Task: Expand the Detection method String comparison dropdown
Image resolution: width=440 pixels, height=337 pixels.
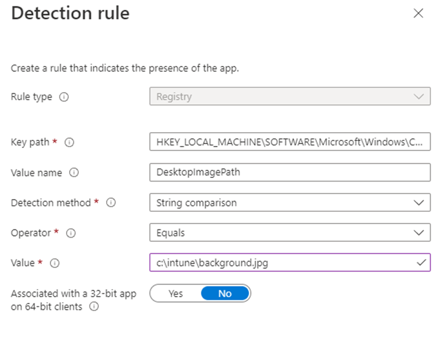Action: (290, 203)
